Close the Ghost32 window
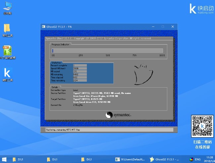The image size is (215, 163). point(173,26)
